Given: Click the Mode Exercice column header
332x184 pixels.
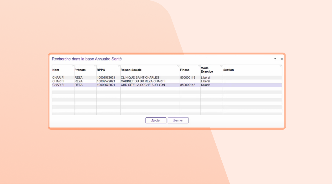Looking at the screenshot, I should [207, 70].
